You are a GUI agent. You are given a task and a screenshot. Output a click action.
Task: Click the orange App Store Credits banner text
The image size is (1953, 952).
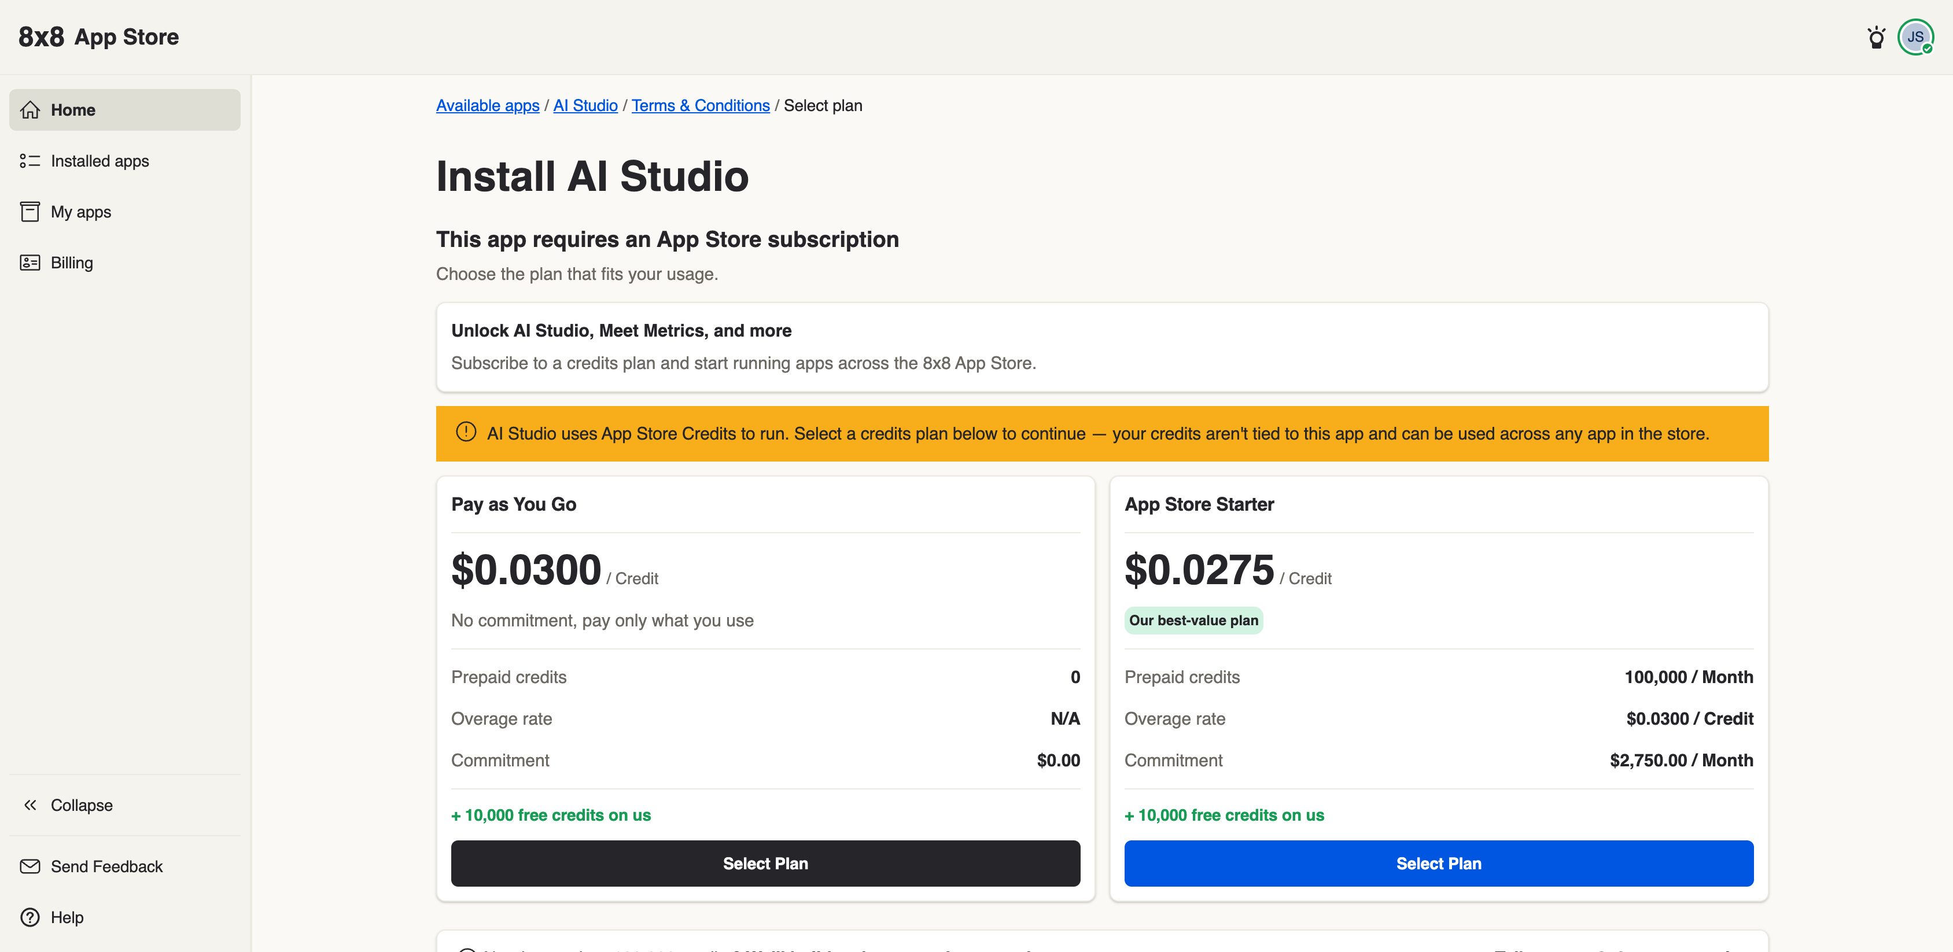point(1098,434)
